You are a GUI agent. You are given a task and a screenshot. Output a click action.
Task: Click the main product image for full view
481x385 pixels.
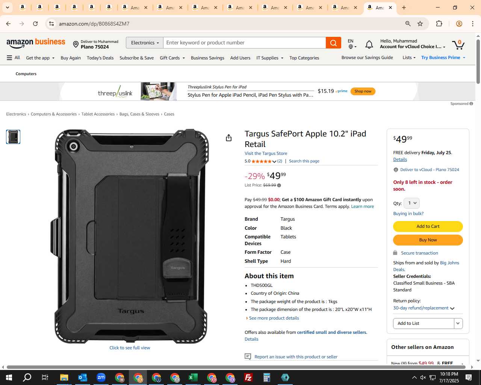pyautogui.click(x=130, y=236)
